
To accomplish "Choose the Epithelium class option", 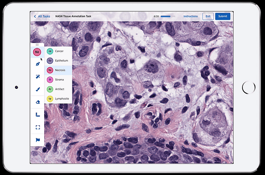I will tap(58, 61).
